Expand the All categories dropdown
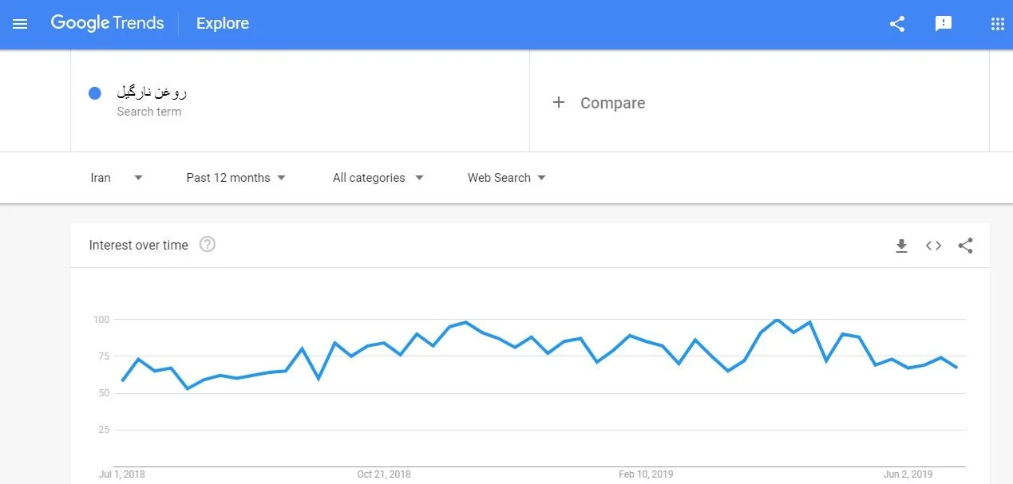Viewport: 1013px width, 484px height. [378, 178]
